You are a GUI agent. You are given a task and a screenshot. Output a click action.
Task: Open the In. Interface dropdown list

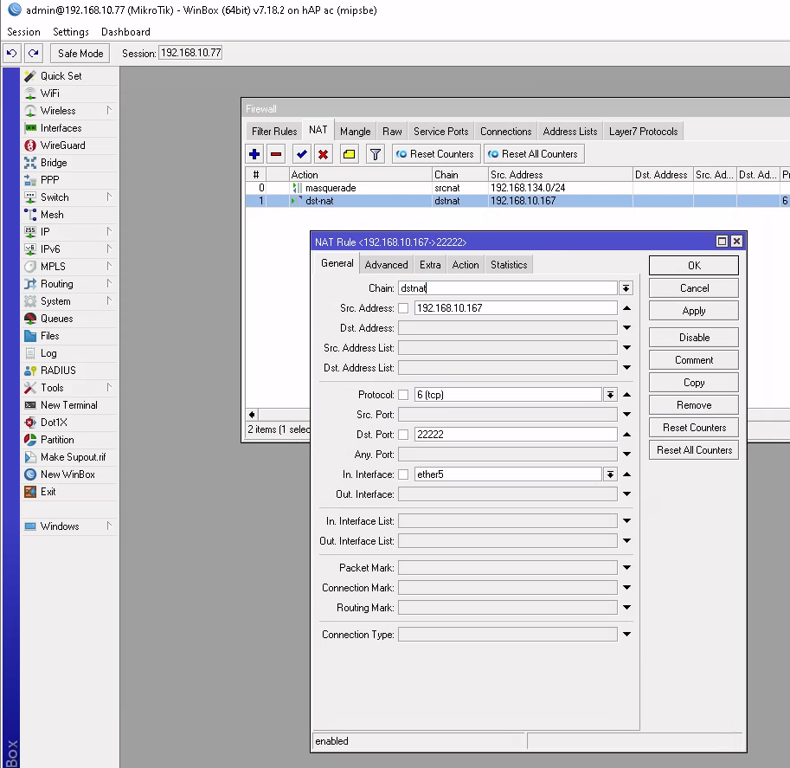[x=610, y=474]
